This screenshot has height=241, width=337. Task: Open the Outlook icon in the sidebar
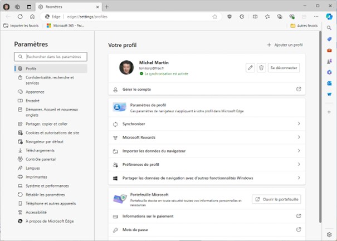point(330,83)
